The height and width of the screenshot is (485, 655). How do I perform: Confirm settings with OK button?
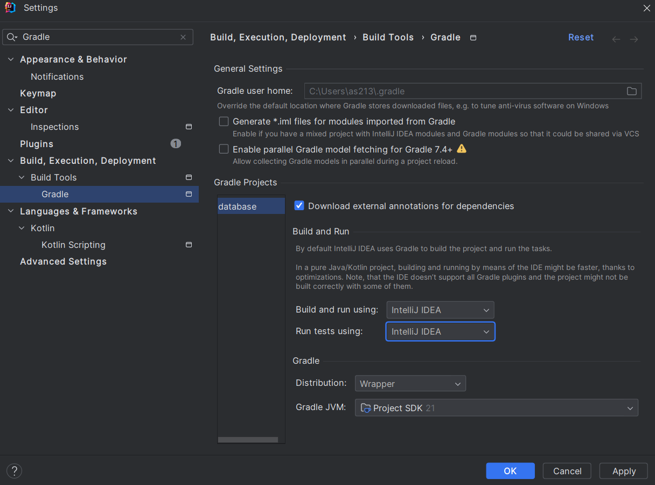[x=510, y=471]
